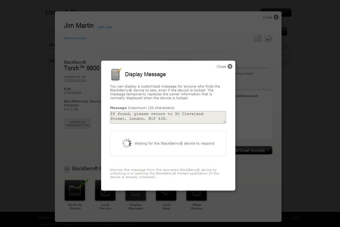Click the Jim Martin user heading
The height and width of the screenshot is (227, 340).
[79, 26]
